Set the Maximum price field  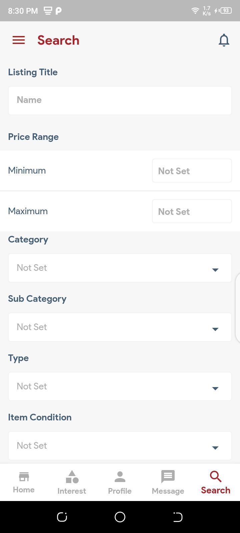tap(192, 211)
